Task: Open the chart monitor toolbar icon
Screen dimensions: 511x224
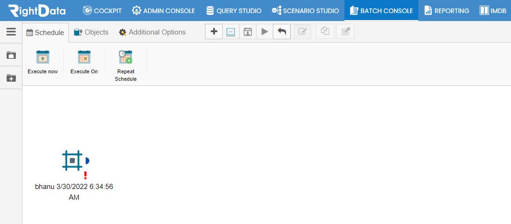Action: 231,32
